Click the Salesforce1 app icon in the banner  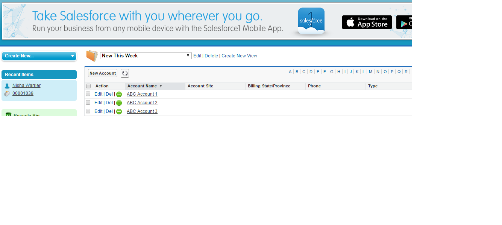pyautogui.click(x=311, y=21)
